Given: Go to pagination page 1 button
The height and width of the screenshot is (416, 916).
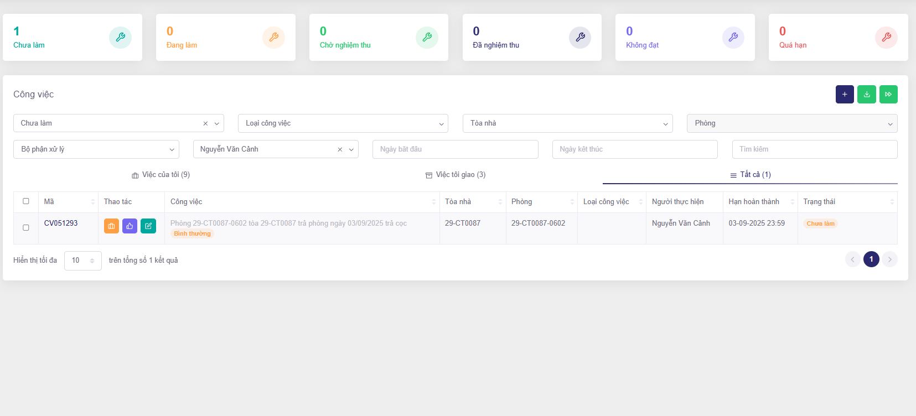Looking at the screenshot, I should pos(871,259).
